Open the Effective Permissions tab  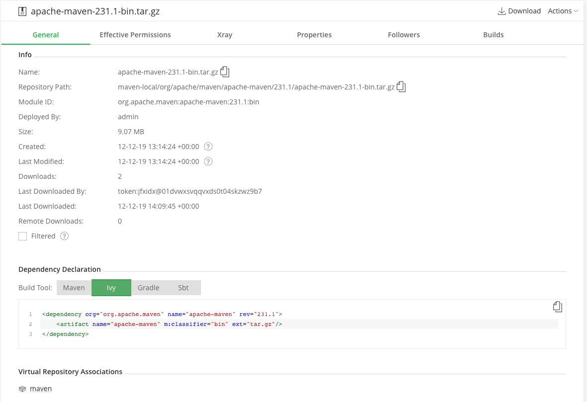(135, 35)
